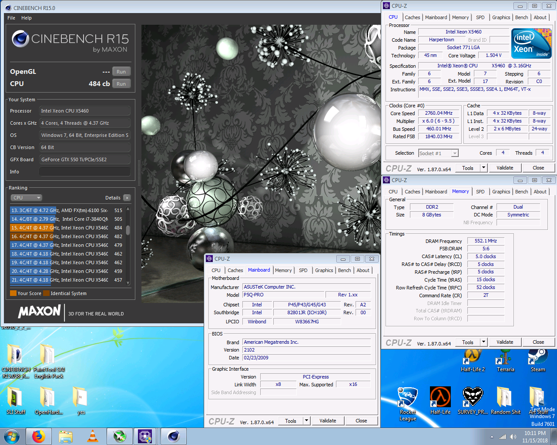The height and width of the screenshot is (445, 557).
Task: Open the Terraria desktop shortcut
Action: [505, 360]
